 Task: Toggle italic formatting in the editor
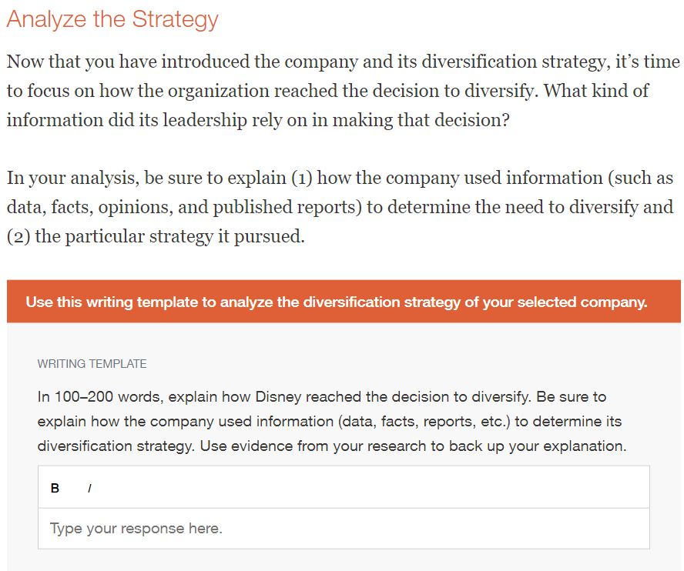tap(90, 488)
